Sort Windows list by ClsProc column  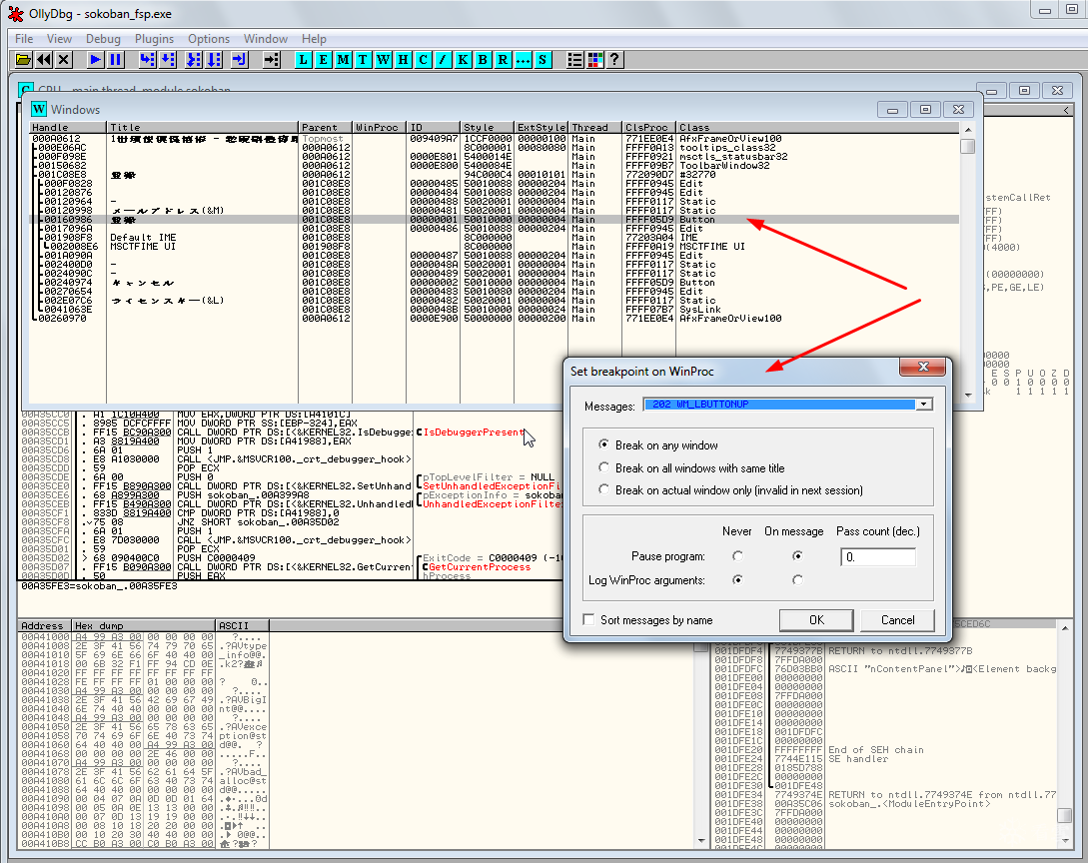tap(648, 128)
